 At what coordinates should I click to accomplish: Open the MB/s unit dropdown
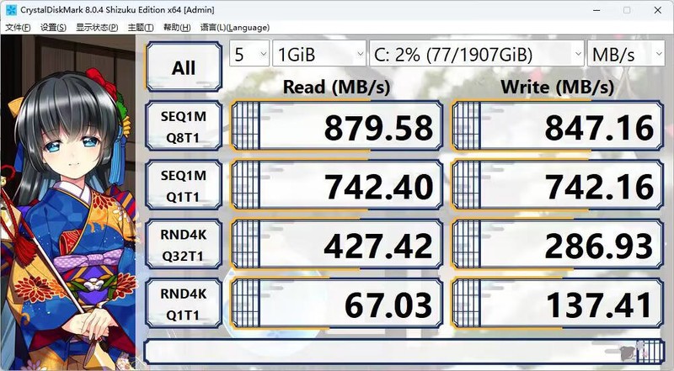(x=626, y=54)
